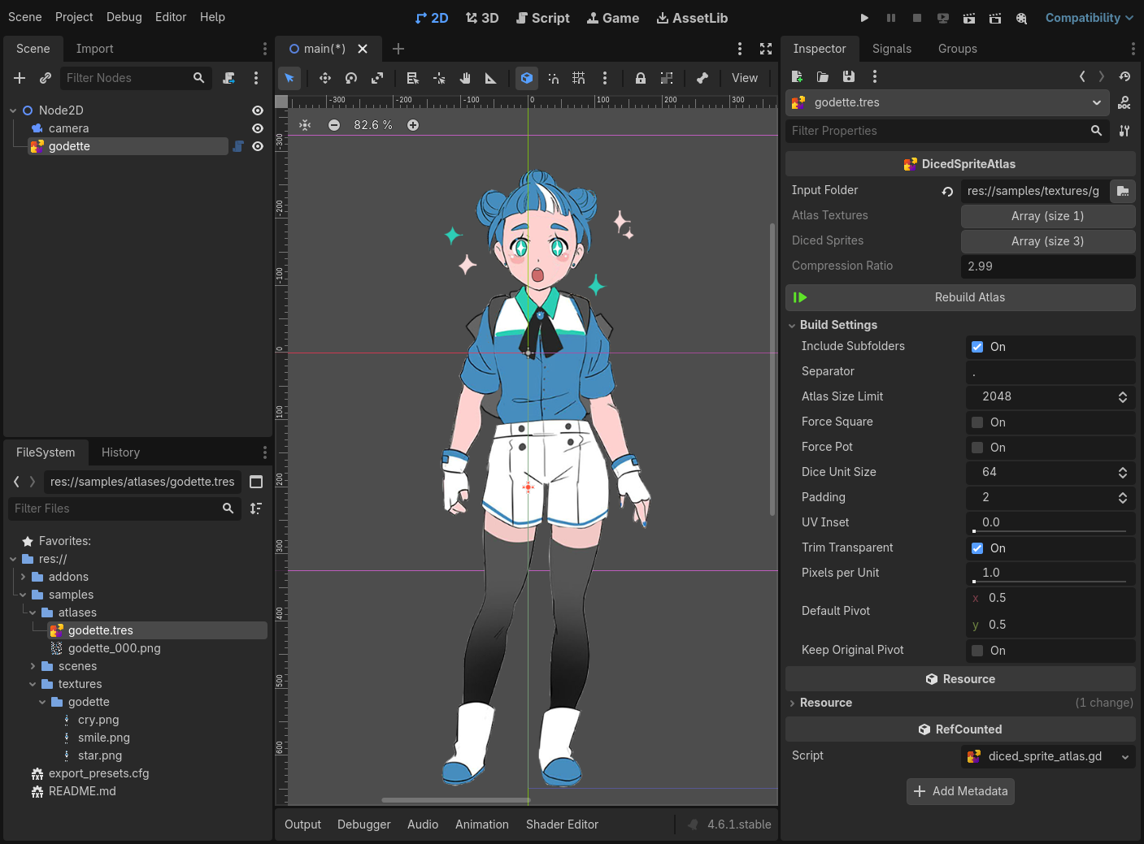
Task: Expand the scenes folder in FileSystem
Action: (x=33, y=666)
